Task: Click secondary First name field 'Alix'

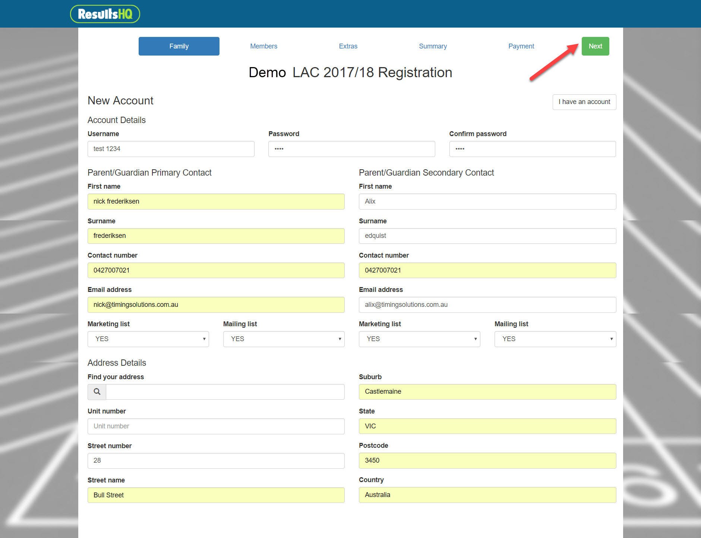Action: (x=487, y=202)
